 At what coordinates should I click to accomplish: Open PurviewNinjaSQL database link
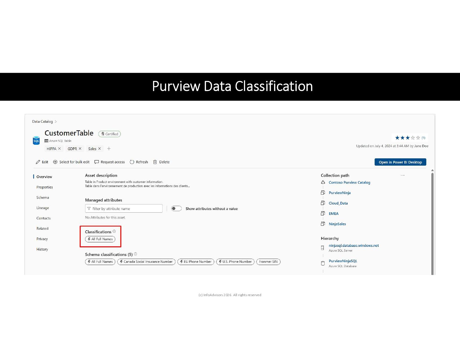[343, 261]
